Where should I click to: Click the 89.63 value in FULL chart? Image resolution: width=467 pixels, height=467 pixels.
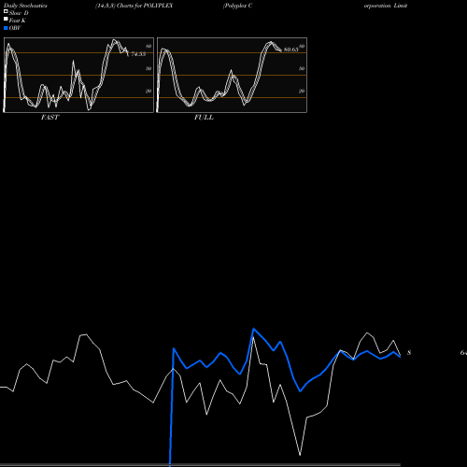click(x=290, y=50)
